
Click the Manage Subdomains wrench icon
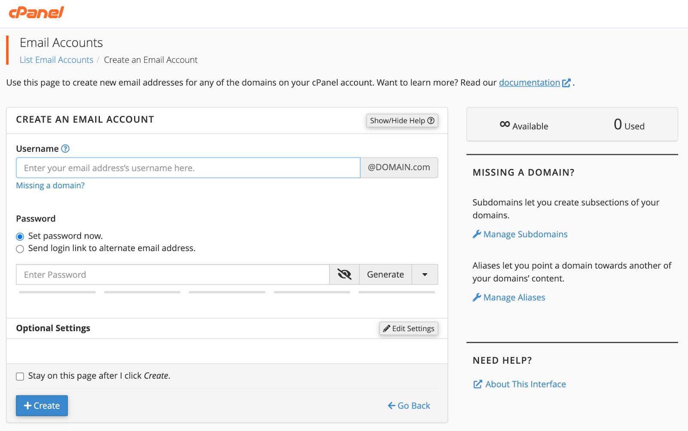(x=477, y=234)
